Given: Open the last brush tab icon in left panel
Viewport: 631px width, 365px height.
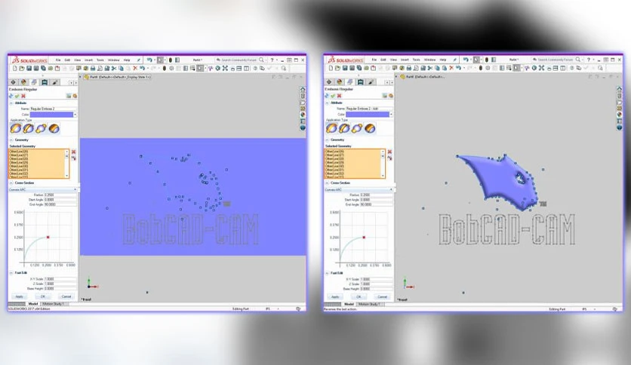Looking at the screenshot, I should (x=55, y=82).
